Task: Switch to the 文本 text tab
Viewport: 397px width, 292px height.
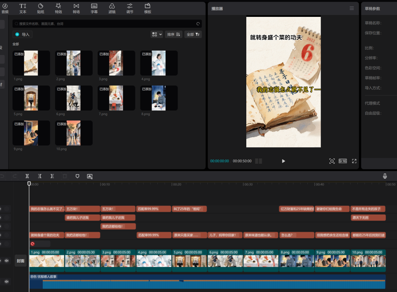Action: click(23, 8)
